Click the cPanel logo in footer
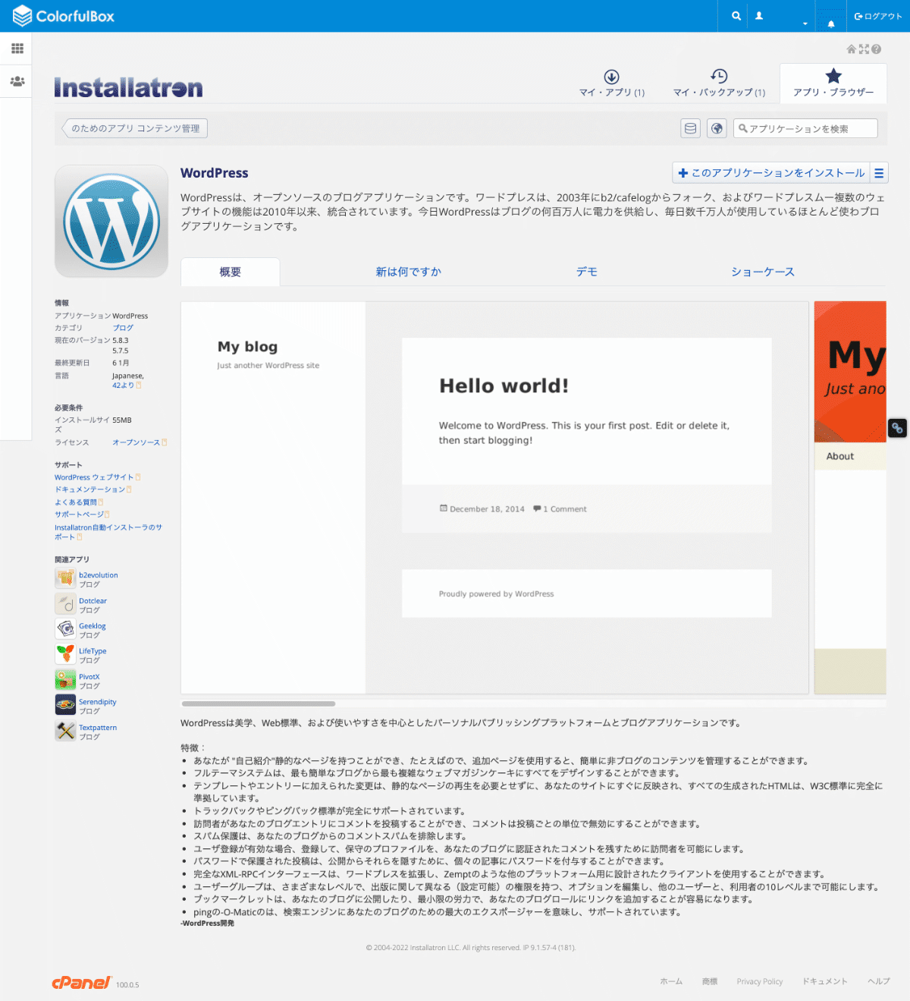The width and height of the screenshot is (910, 1001). 82,983
